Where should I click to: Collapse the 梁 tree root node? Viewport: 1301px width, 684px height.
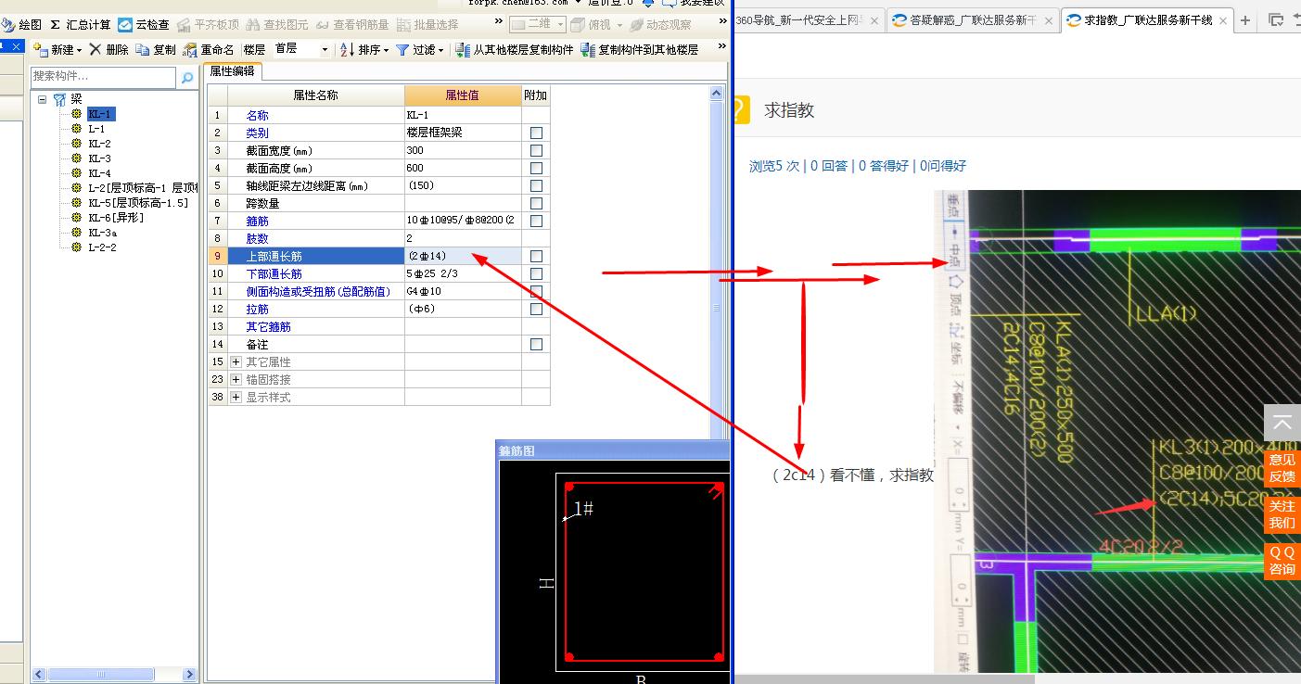click(43, 98)
